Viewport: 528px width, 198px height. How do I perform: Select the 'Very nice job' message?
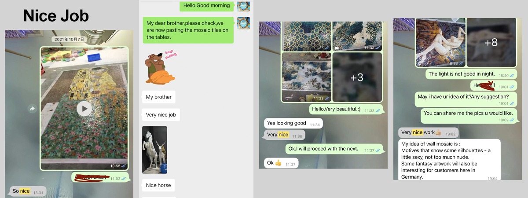[x=161, y=115]
